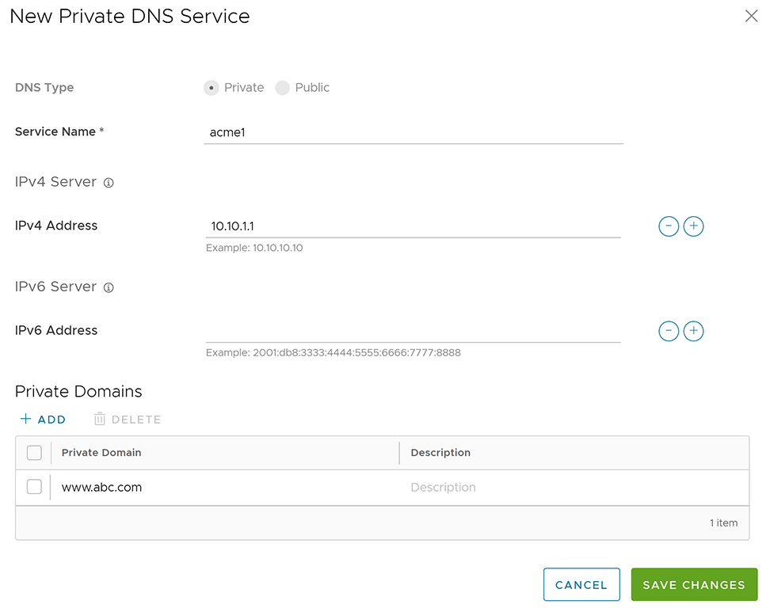This screenshot has width=770, height=608.
Task: Select the Public DNS type option
Action: pos(283,88)
